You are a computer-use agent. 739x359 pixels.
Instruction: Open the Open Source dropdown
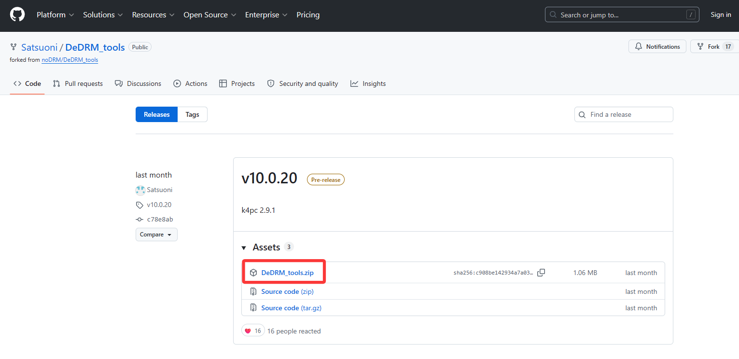[209, 15]
